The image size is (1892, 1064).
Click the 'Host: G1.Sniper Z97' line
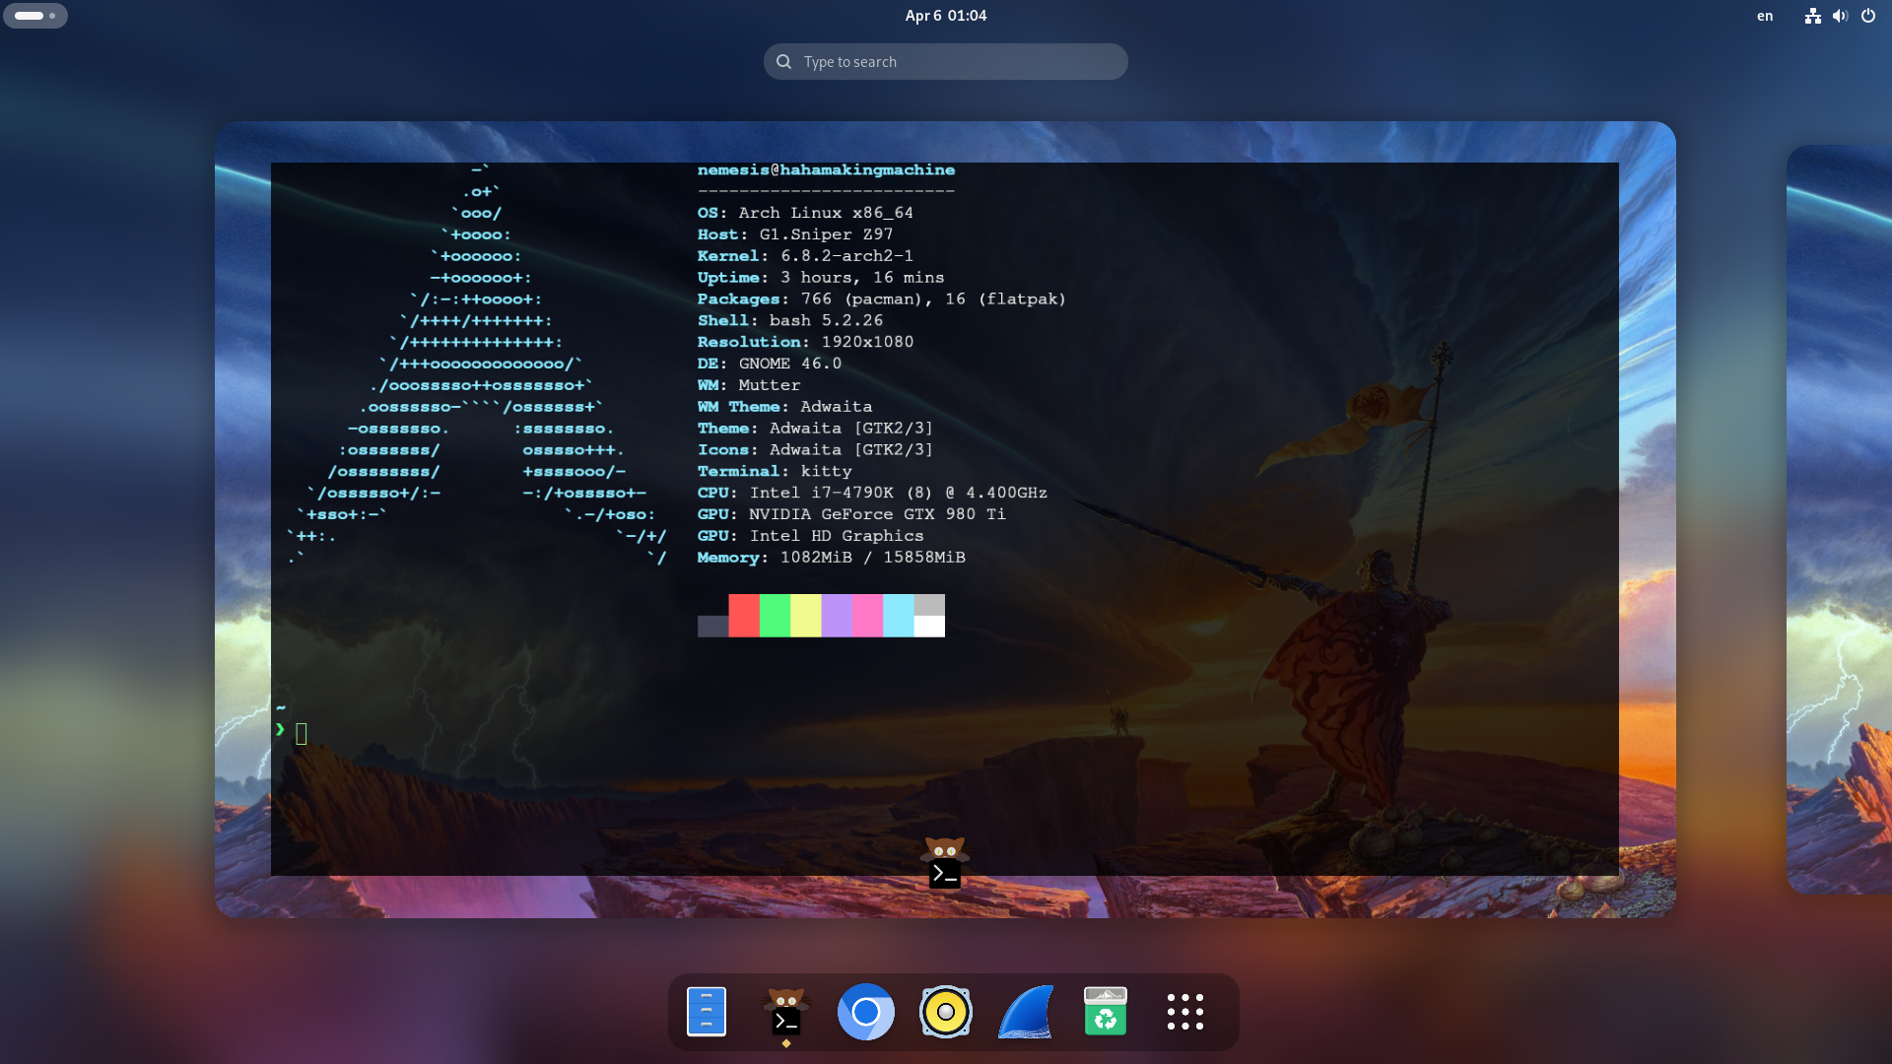795,234
